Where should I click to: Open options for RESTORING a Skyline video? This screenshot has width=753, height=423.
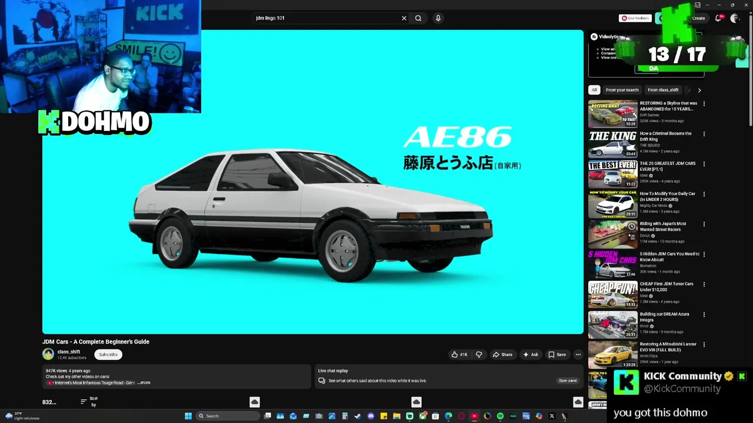point(704,103)
